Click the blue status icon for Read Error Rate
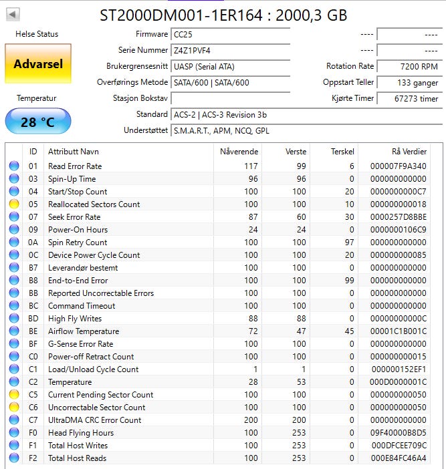This screenshot has height=469, width=446. pos(14,166)
